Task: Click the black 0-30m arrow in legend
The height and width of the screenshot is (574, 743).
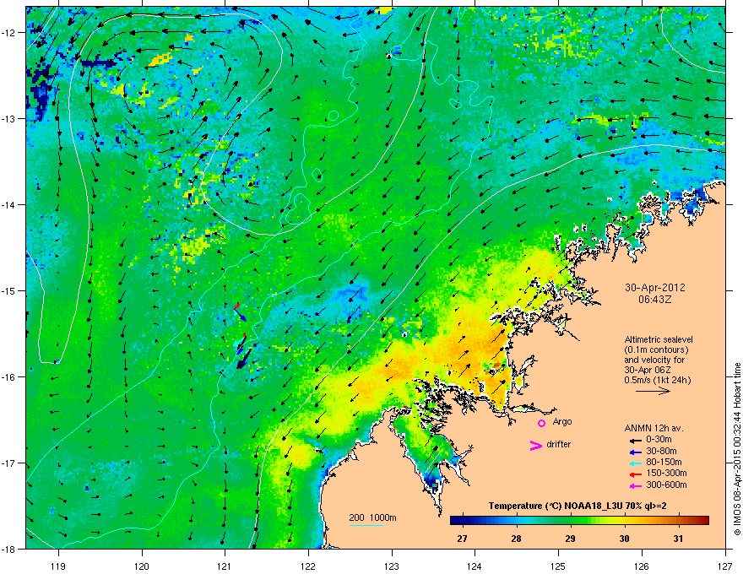Action: pos(635,440)
